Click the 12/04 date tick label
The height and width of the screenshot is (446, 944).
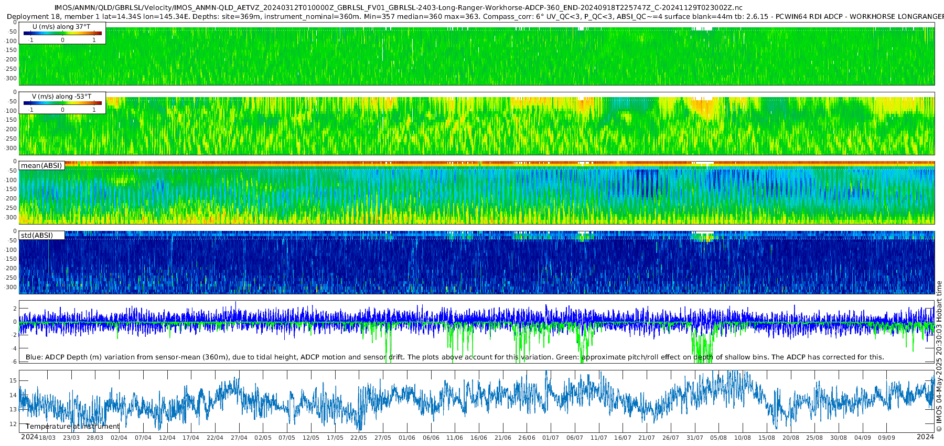click(167, 438)
